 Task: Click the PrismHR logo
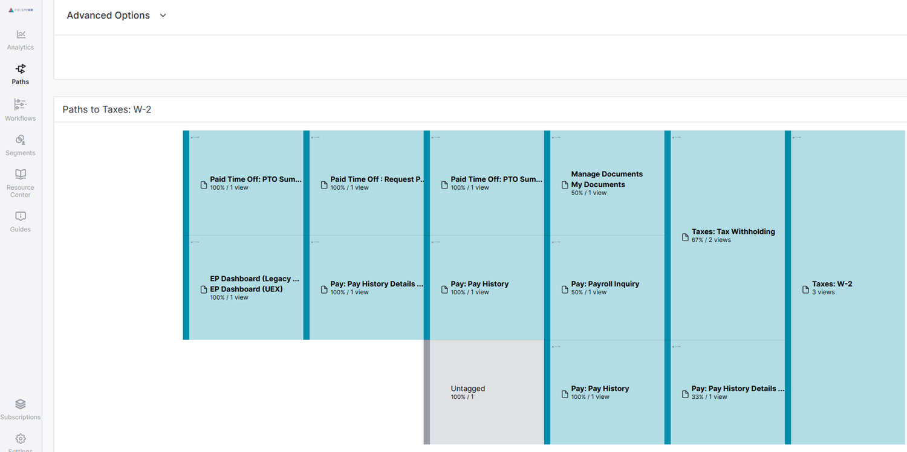20,10
